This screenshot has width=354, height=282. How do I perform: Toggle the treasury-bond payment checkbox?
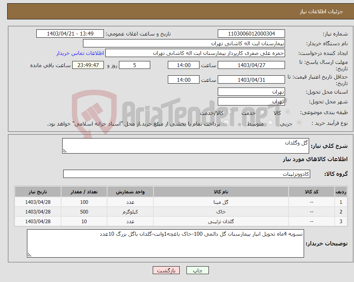tap(226, 123)
